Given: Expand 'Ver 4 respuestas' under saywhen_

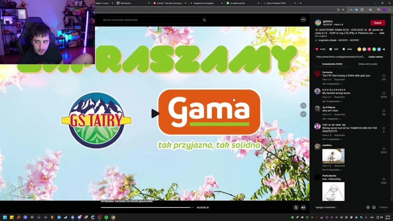Looking at the screenshot, I should tap(332, 170).
